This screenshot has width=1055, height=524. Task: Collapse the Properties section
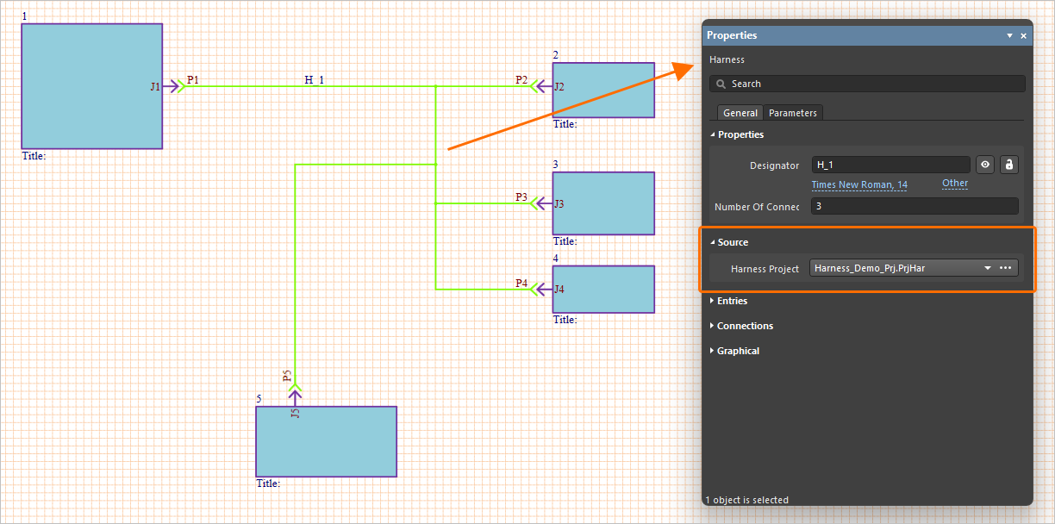click(x=713, y=134)
